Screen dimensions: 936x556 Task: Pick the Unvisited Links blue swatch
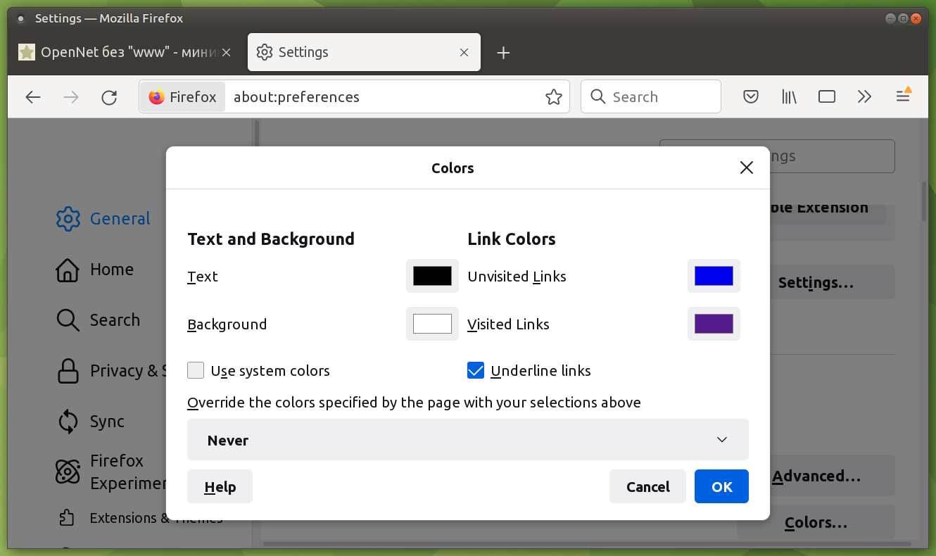[714, 276]
